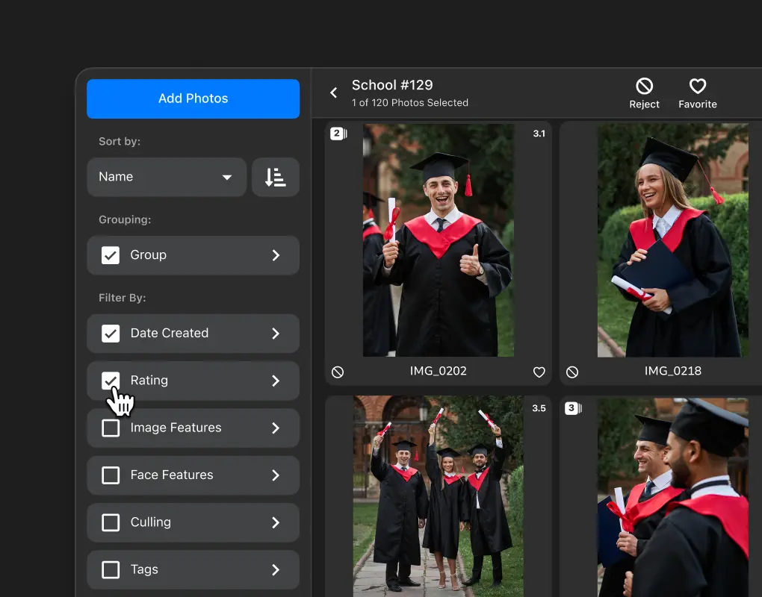This screenshot has width=762, height=597.
Task: Enable the Culling filter checkbox
Action: pyautogui.click(x=111, y=522)
